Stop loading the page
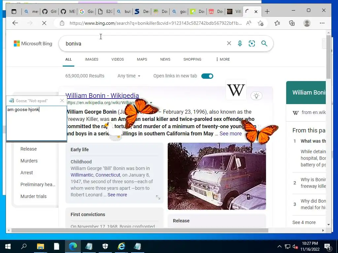The image size is (338, 253). pos(44,23)
